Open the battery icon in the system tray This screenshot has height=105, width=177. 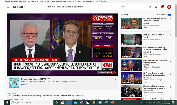146,103
